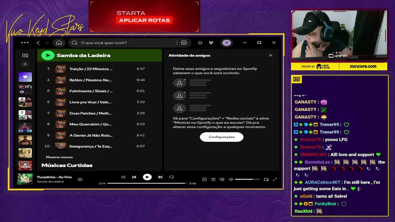
Task: Click username 'FunkyBrat' in chat
Action: (x=325, y=204)
